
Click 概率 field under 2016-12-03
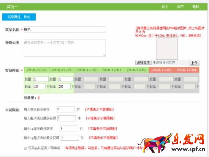[x=165, y=86]
